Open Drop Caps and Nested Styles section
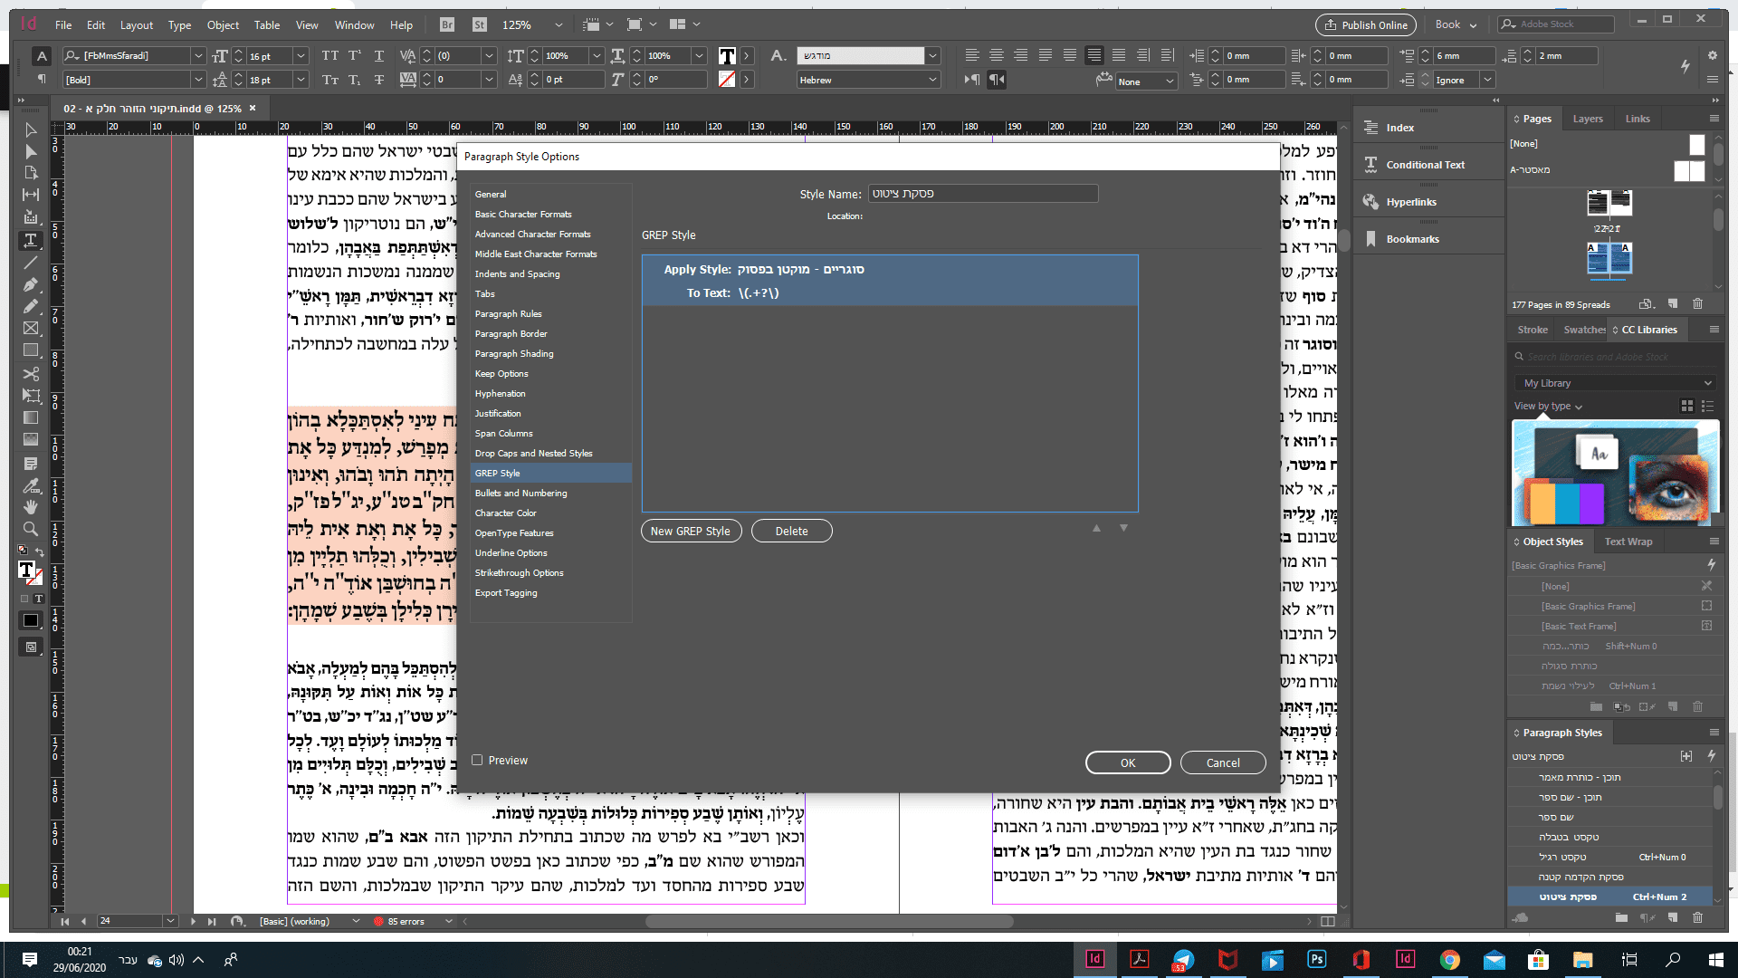The width and height of the screenshot is (1738, 978). (533, 454)
